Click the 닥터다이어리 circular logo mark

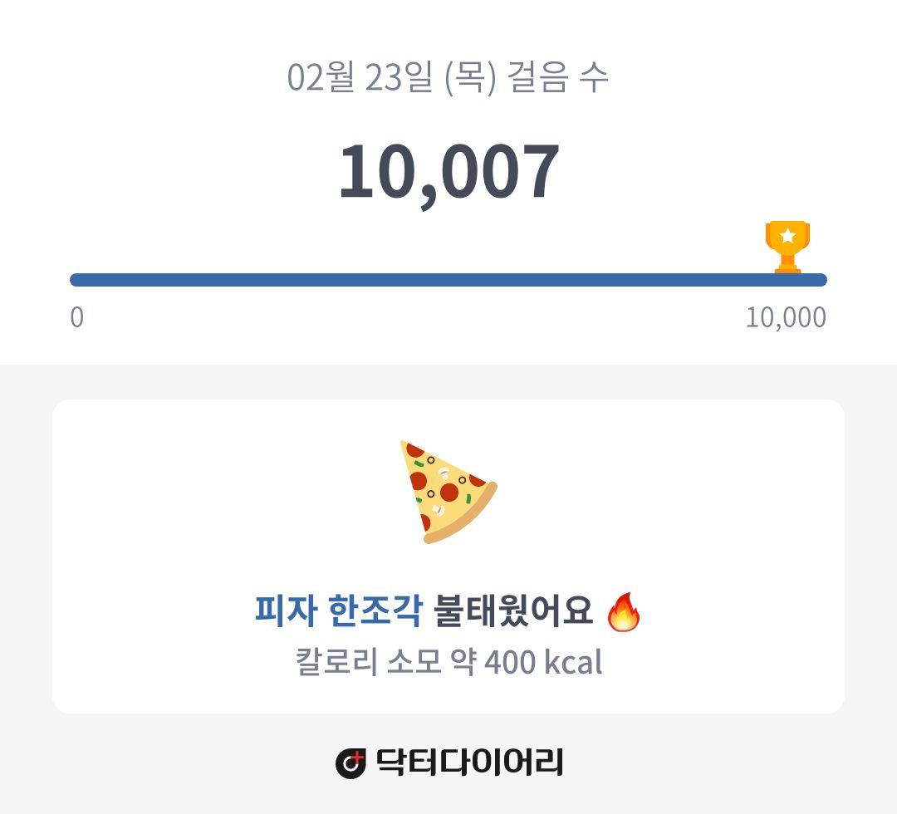[350, 763]
